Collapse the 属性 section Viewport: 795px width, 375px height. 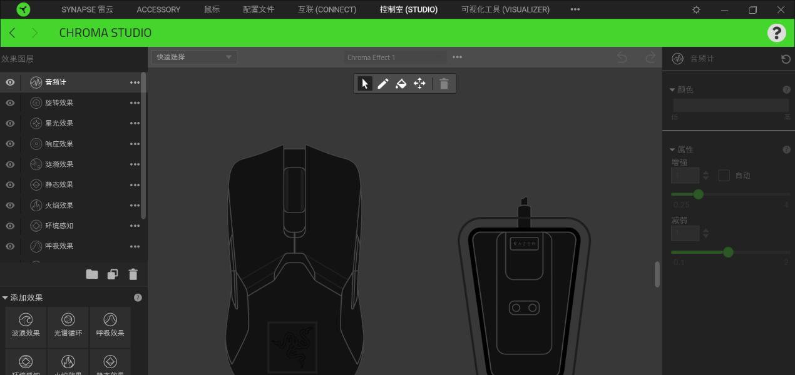672,150
